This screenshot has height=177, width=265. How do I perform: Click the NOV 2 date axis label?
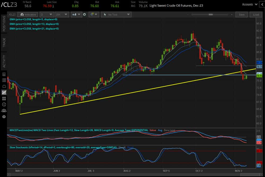click(238, 171)
